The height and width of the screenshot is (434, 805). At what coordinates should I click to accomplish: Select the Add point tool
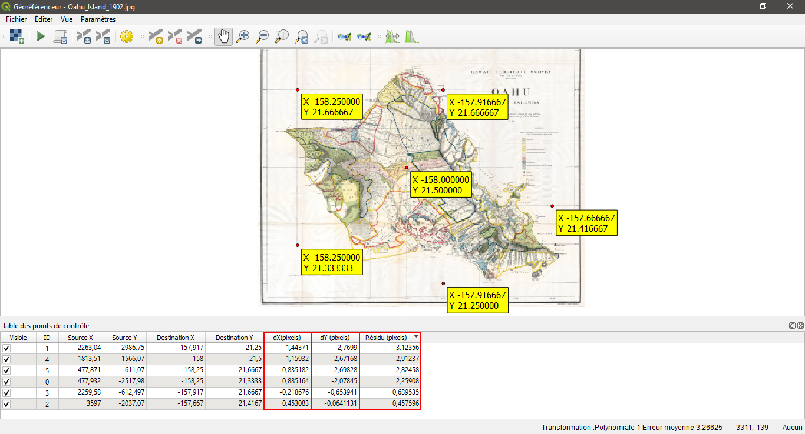click(x=156, y=36)
